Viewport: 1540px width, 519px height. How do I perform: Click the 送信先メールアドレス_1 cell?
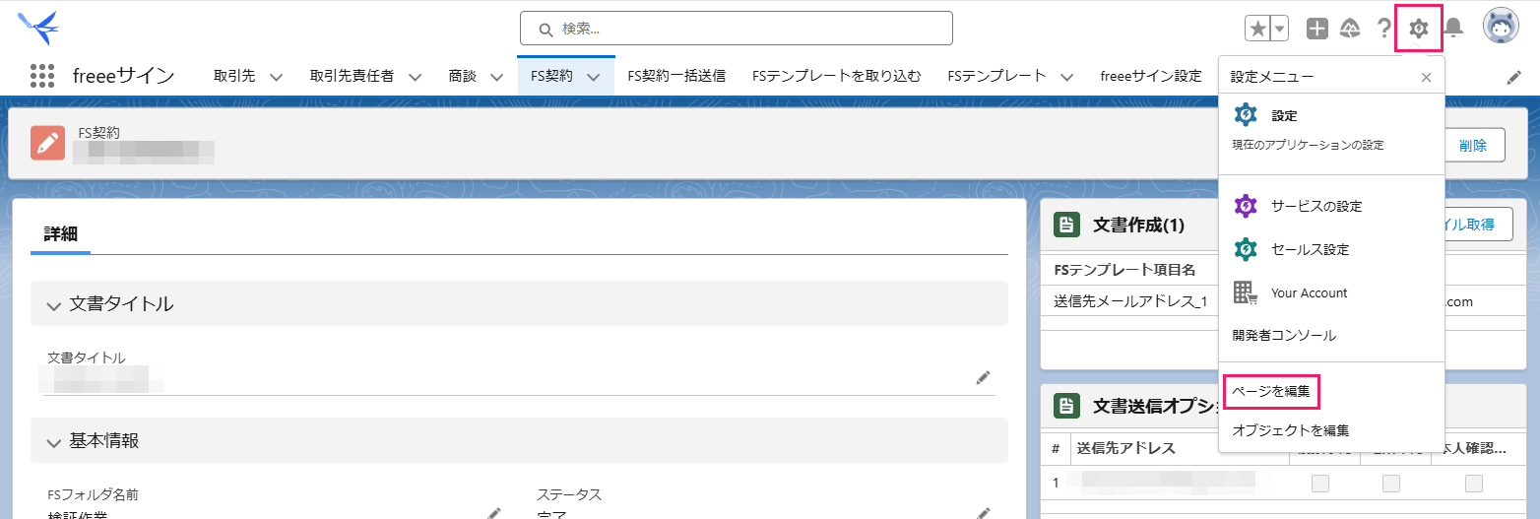[1130, 301]
